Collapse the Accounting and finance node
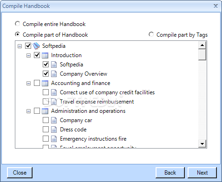 click(28, 84)
